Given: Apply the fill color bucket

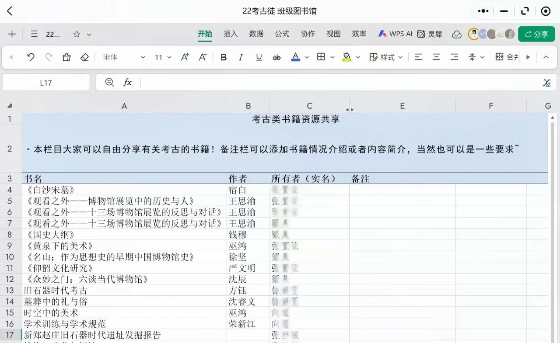Looking at the screenshot, I should (x=347, y=57).
